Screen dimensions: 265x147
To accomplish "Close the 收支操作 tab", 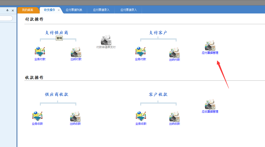I will [x=59, y=10].
